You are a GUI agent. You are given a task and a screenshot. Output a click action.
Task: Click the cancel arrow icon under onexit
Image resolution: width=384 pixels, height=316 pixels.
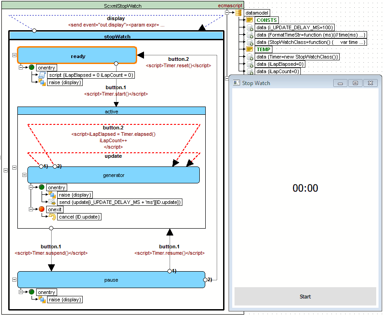pyautogui.click(x=52, y=217)
